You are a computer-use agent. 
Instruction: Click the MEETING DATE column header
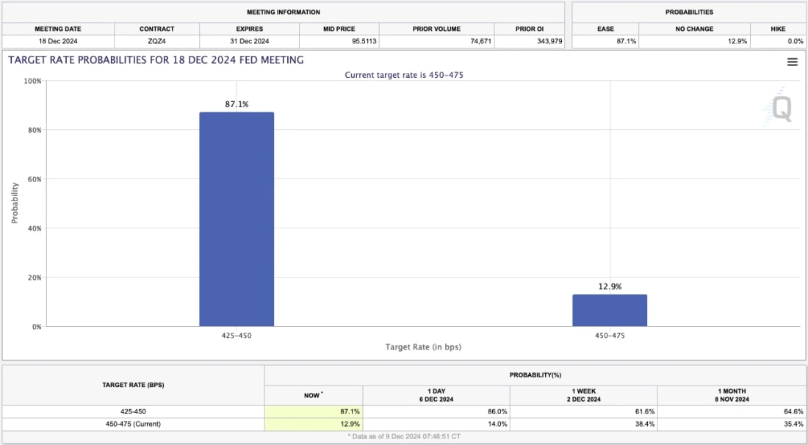point(59,29)
